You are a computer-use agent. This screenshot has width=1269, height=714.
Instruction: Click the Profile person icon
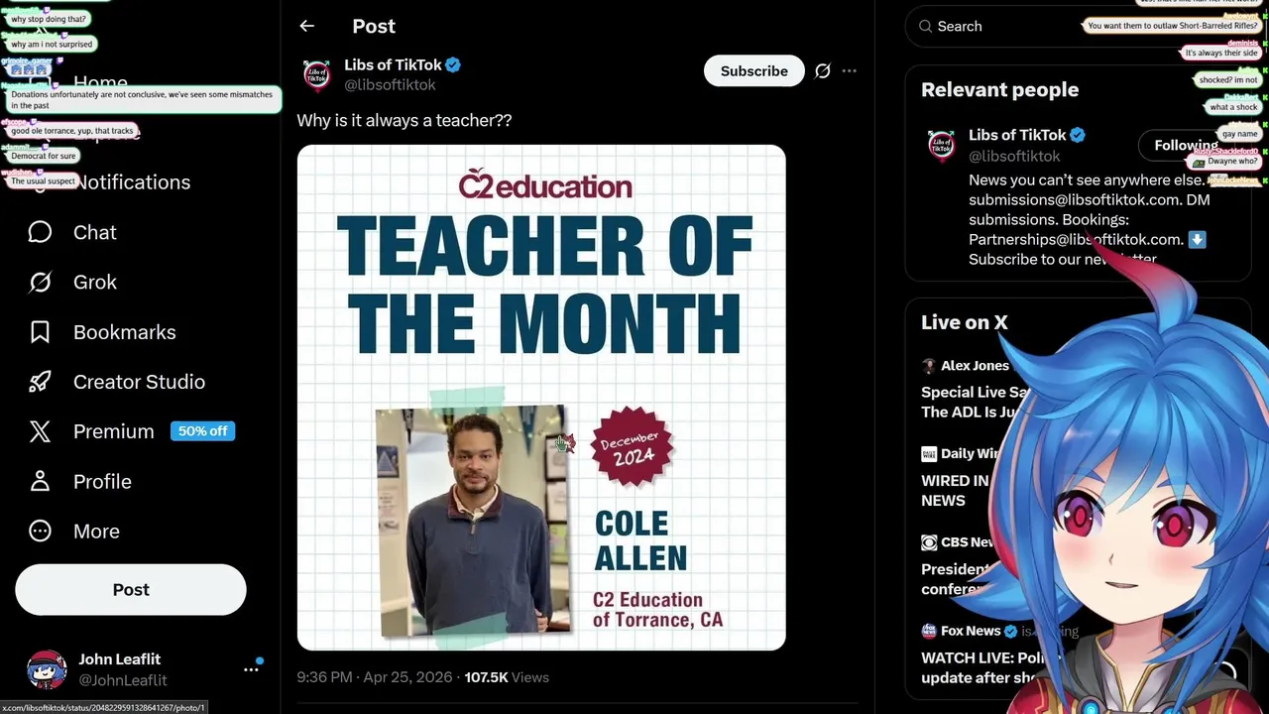tap(40, 481)
